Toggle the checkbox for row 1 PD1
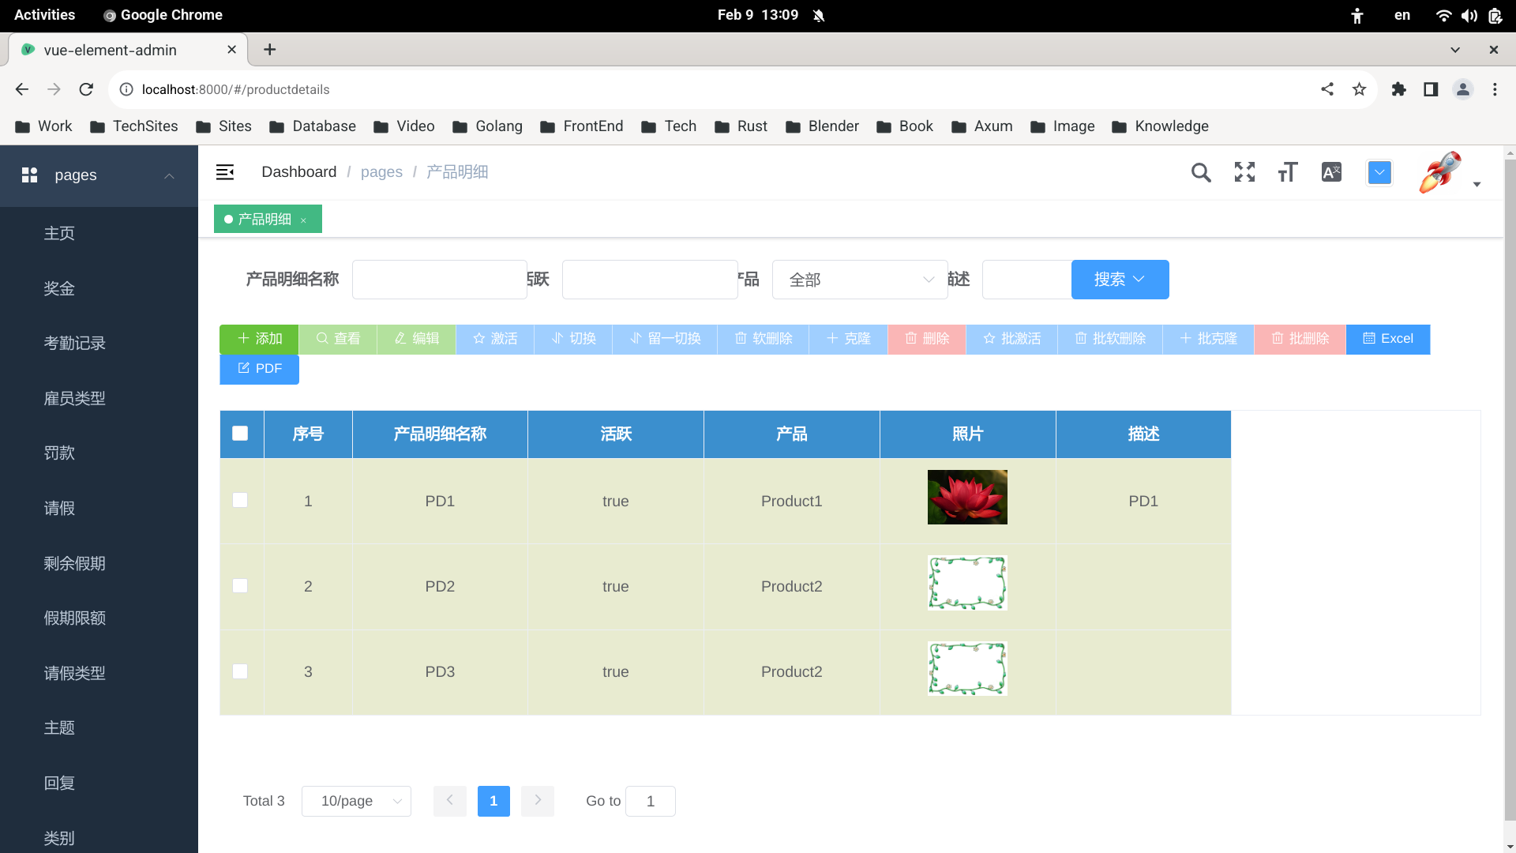This screenshot has height=853, width=1516. tap(239, 500)
